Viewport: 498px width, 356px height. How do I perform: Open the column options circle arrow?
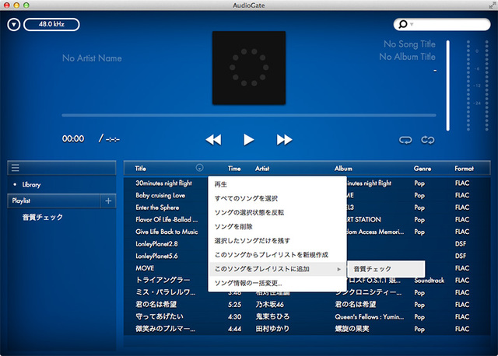tap(199, 168)
